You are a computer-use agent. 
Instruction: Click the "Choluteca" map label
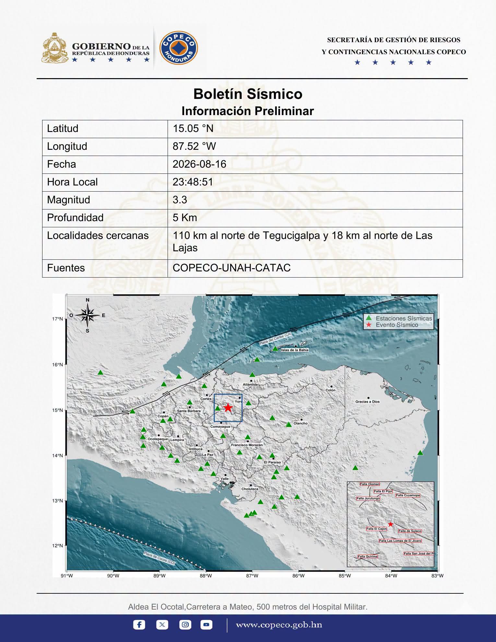(250, 489)
